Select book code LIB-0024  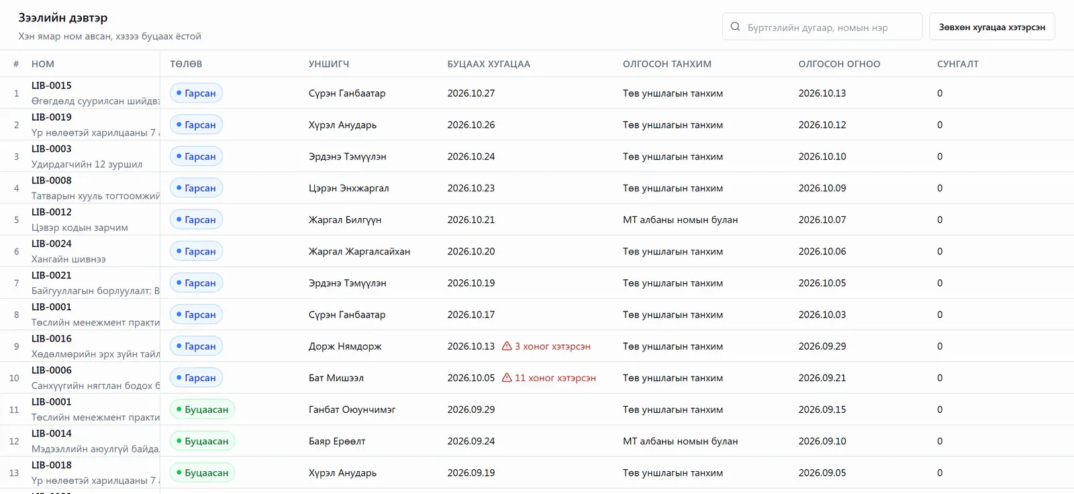(52, 244)
